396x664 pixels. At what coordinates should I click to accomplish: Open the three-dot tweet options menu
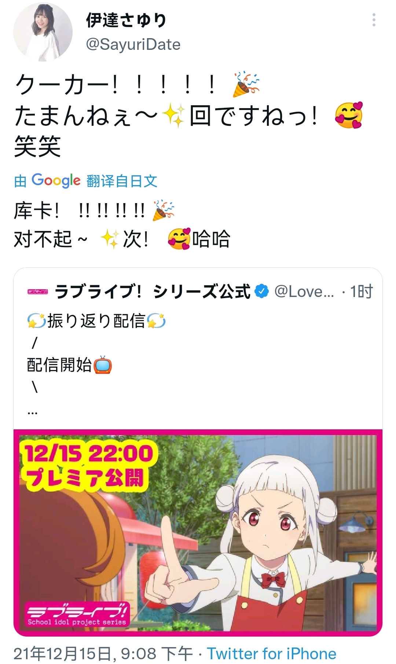click(x=374, y=20)
